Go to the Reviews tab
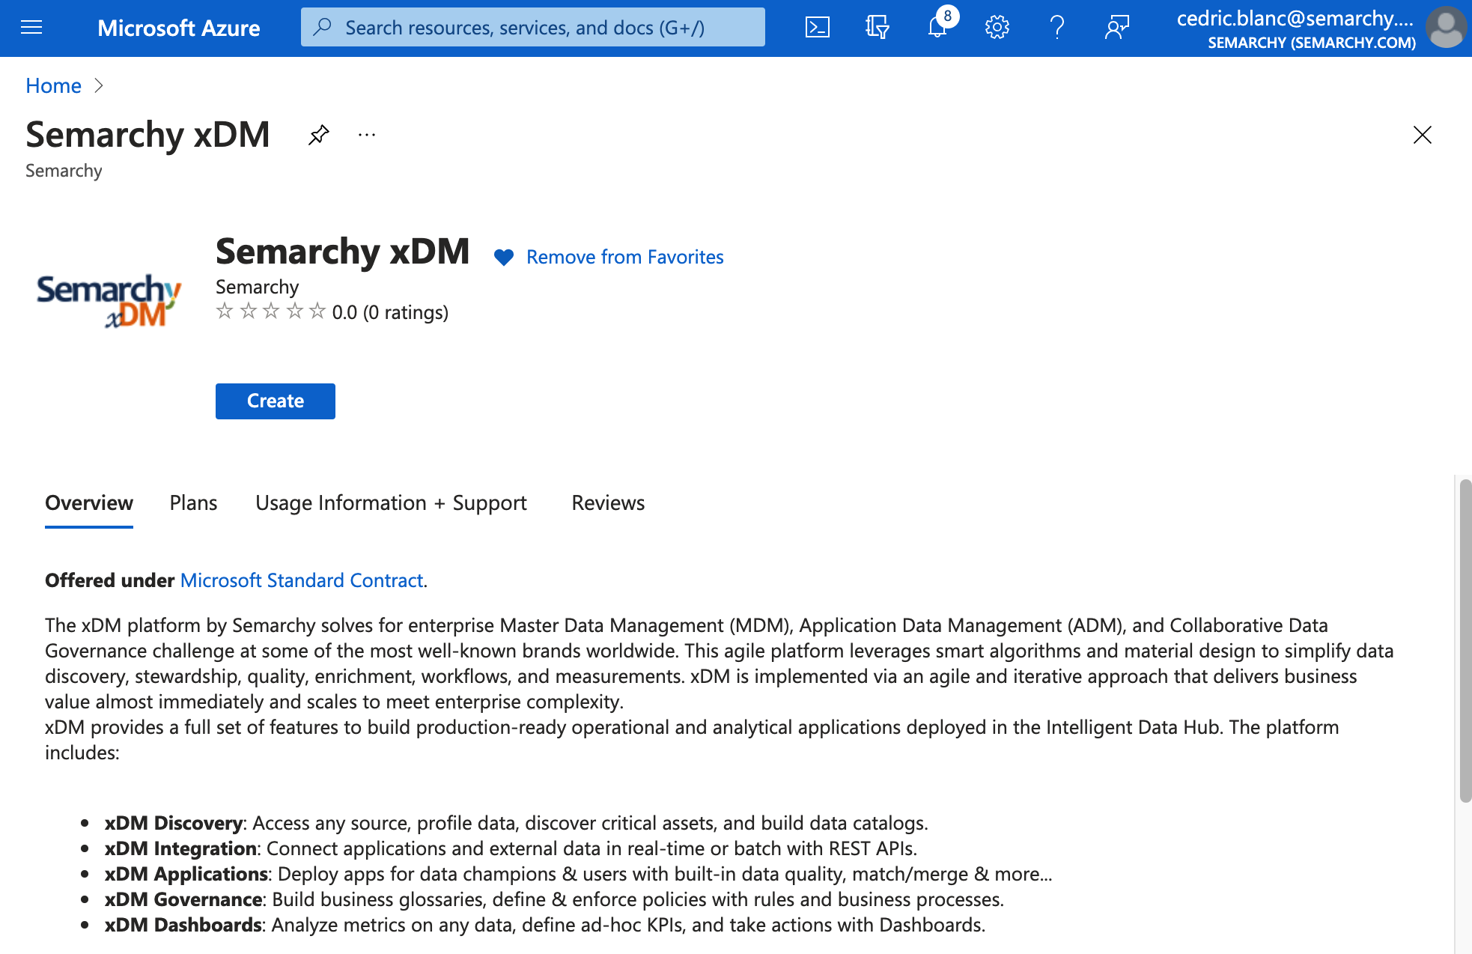Screen dimensions: 1472x954 pos(608,502)
